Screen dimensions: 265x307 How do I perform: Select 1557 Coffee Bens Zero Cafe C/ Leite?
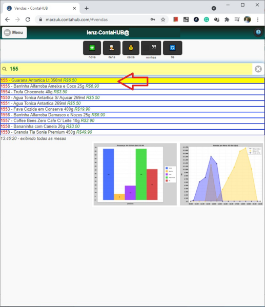click(132, 120)
